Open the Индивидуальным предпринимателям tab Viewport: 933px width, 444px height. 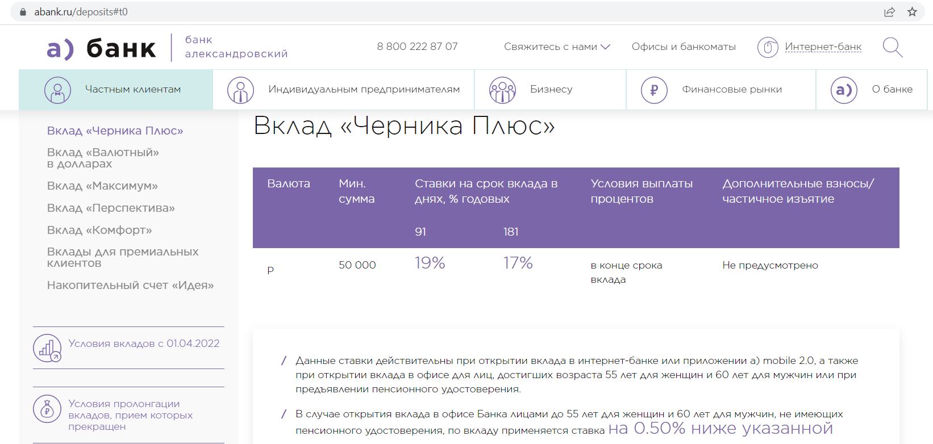click(344, 90)
